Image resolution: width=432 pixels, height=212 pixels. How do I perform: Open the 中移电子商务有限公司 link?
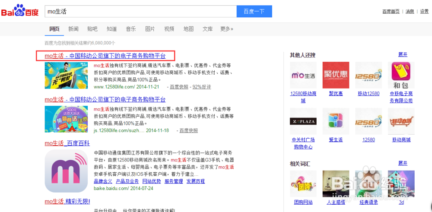point(401,97)
